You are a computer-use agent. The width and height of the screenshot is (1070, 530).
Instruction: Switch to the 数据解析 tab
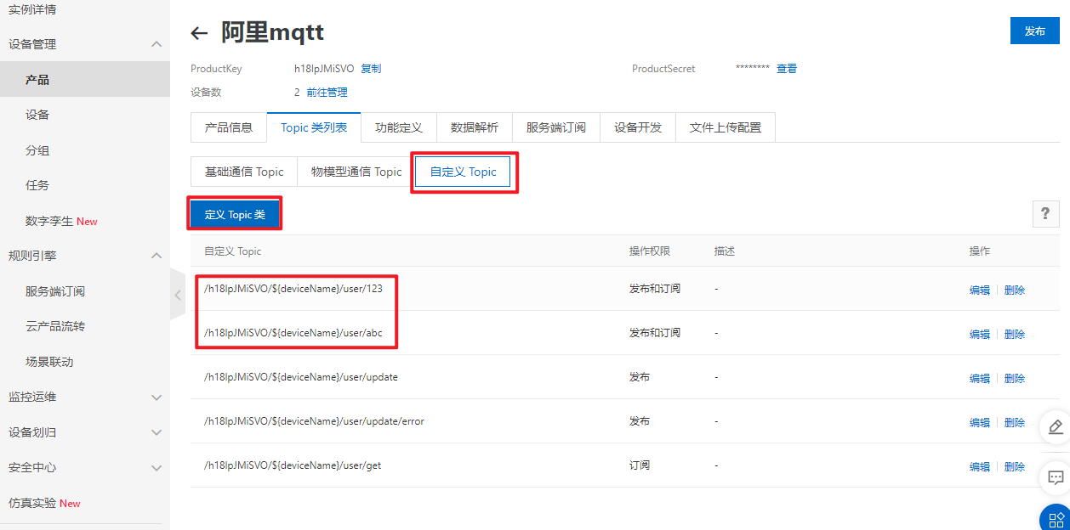[x=475, y=127]
